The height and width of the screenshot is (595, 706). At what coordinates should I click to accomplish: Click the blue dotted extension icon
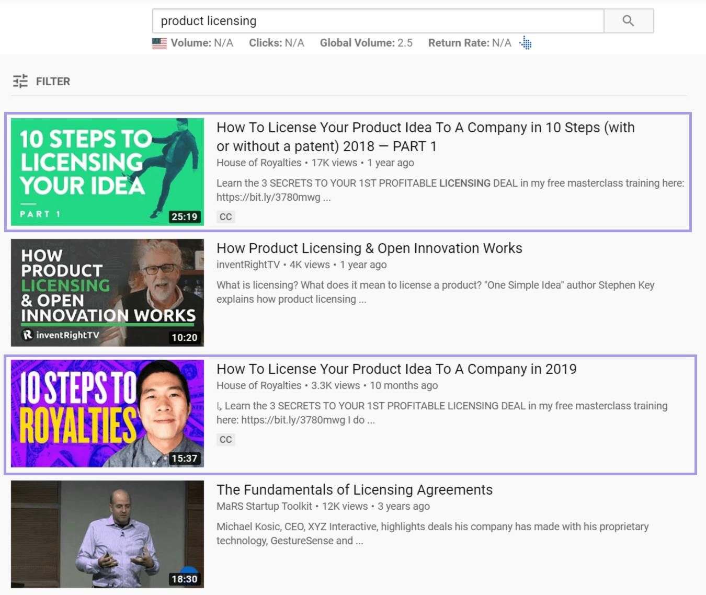526,43
